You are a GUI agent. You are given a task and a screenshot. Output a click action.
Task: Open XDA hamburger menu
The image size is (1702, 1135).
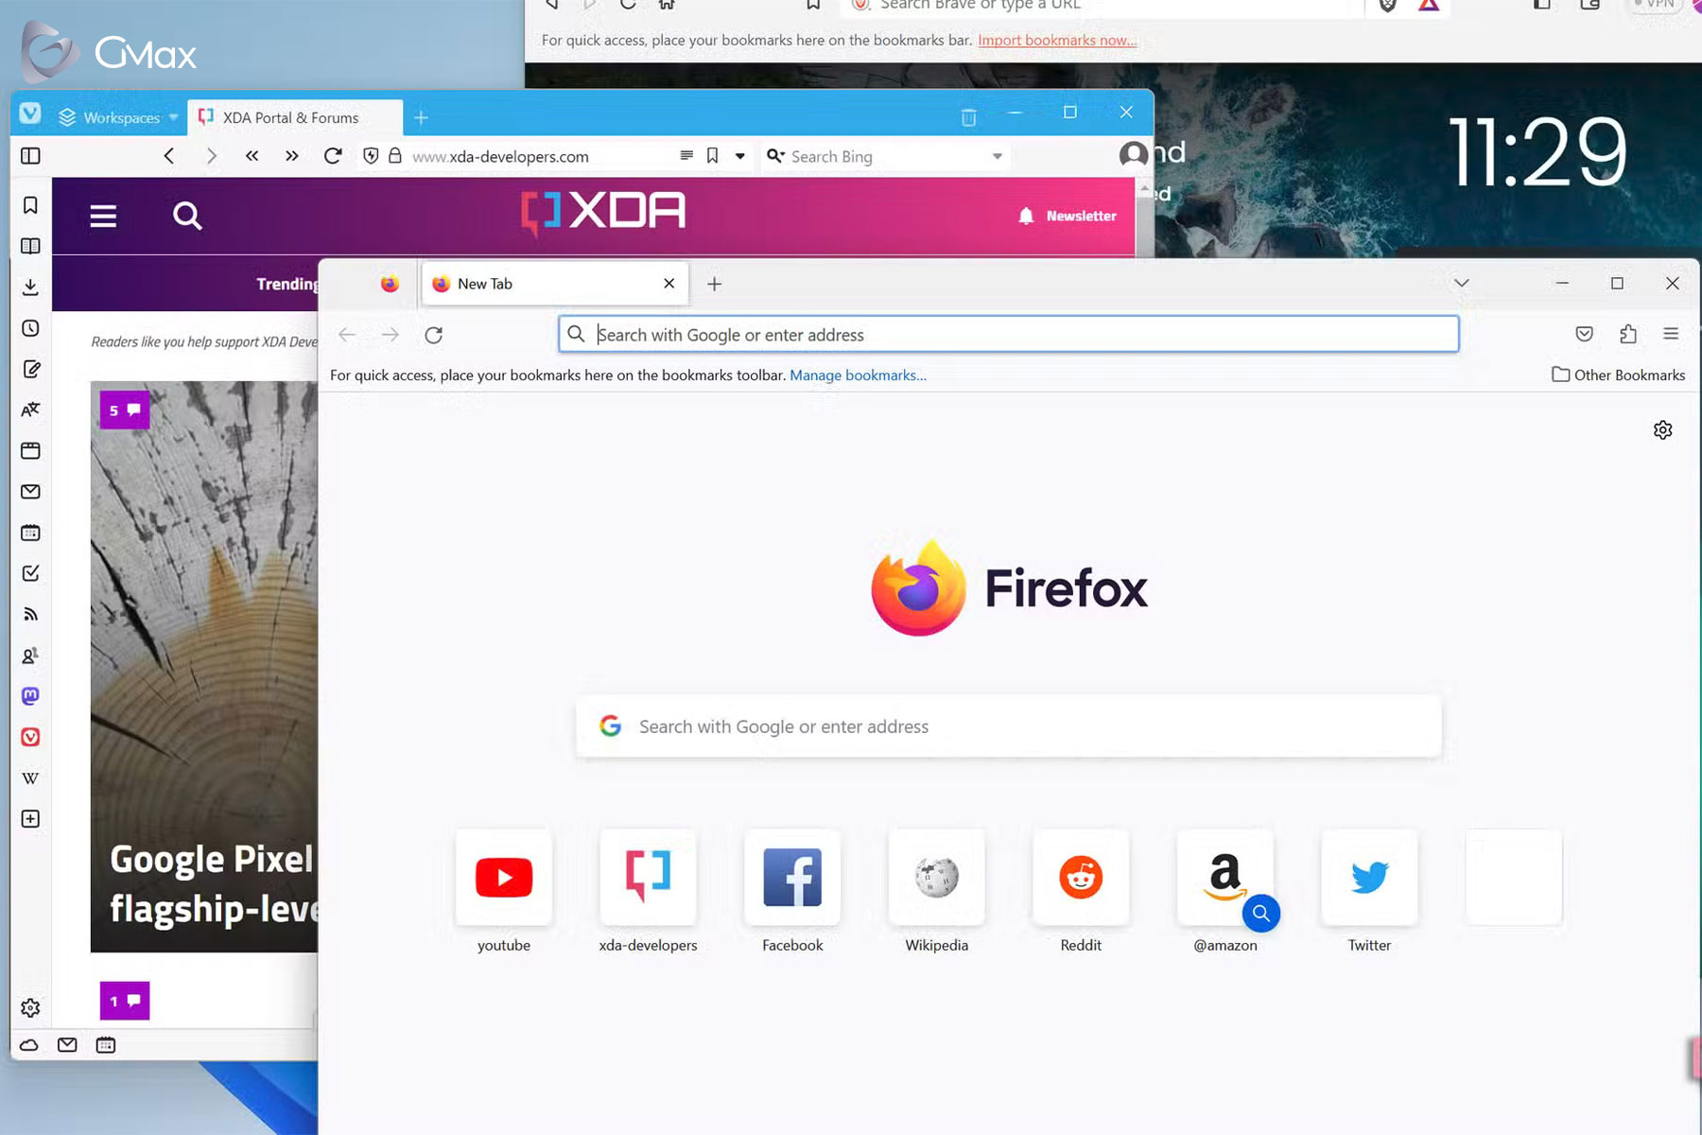(103, 217)
